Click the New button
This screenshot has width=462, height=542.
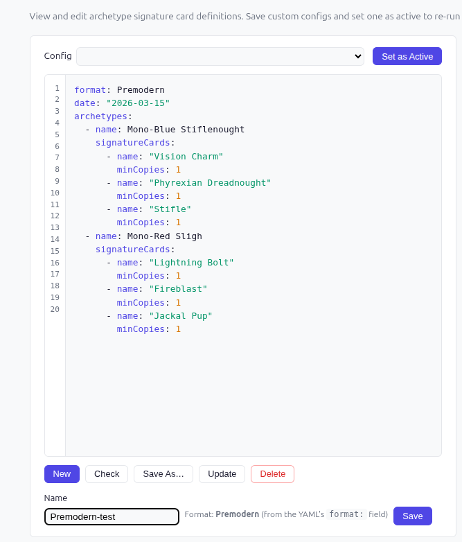[x=62, y=474]
